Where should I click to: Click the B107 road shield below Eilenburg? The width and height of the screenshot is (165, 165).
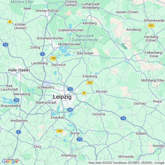pyautogui.click(x=90, y=82)
